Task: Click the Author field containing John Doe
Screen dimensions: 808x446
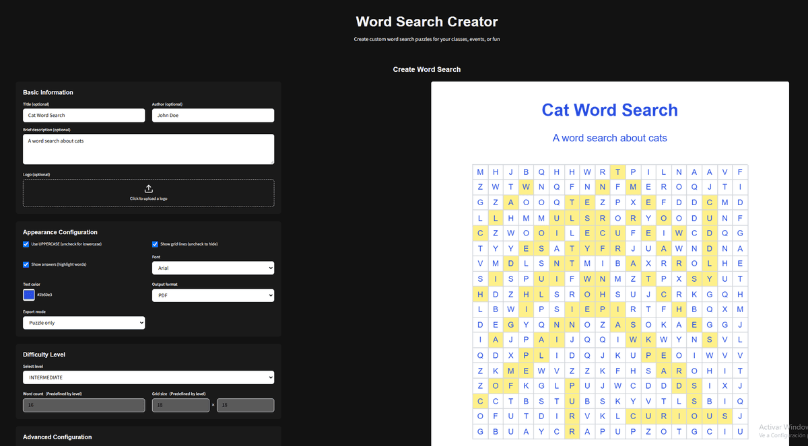Action: point(213,116)
